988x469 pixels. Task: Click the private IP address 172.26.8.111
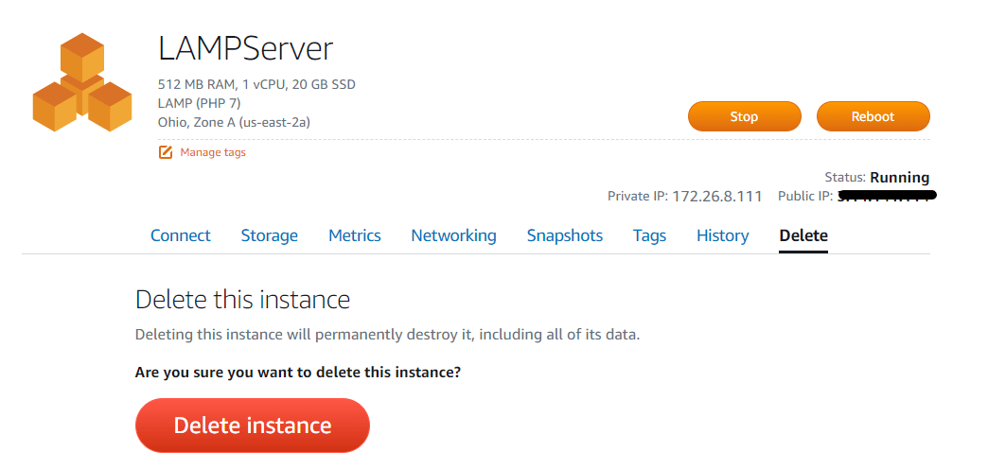[717, 197]
